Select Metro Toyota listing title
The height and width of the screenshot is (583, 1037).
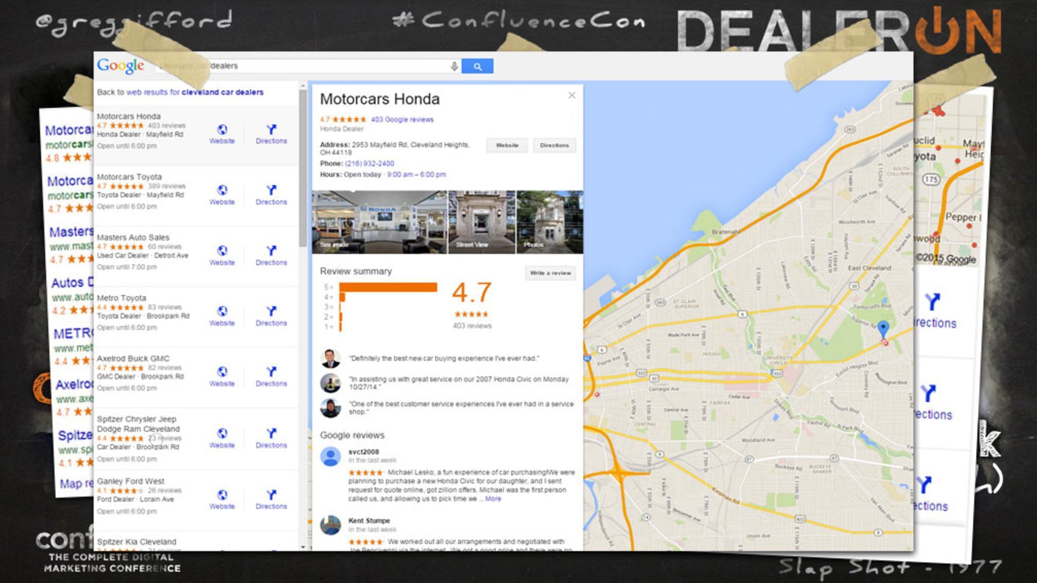[x=122, y=297]
